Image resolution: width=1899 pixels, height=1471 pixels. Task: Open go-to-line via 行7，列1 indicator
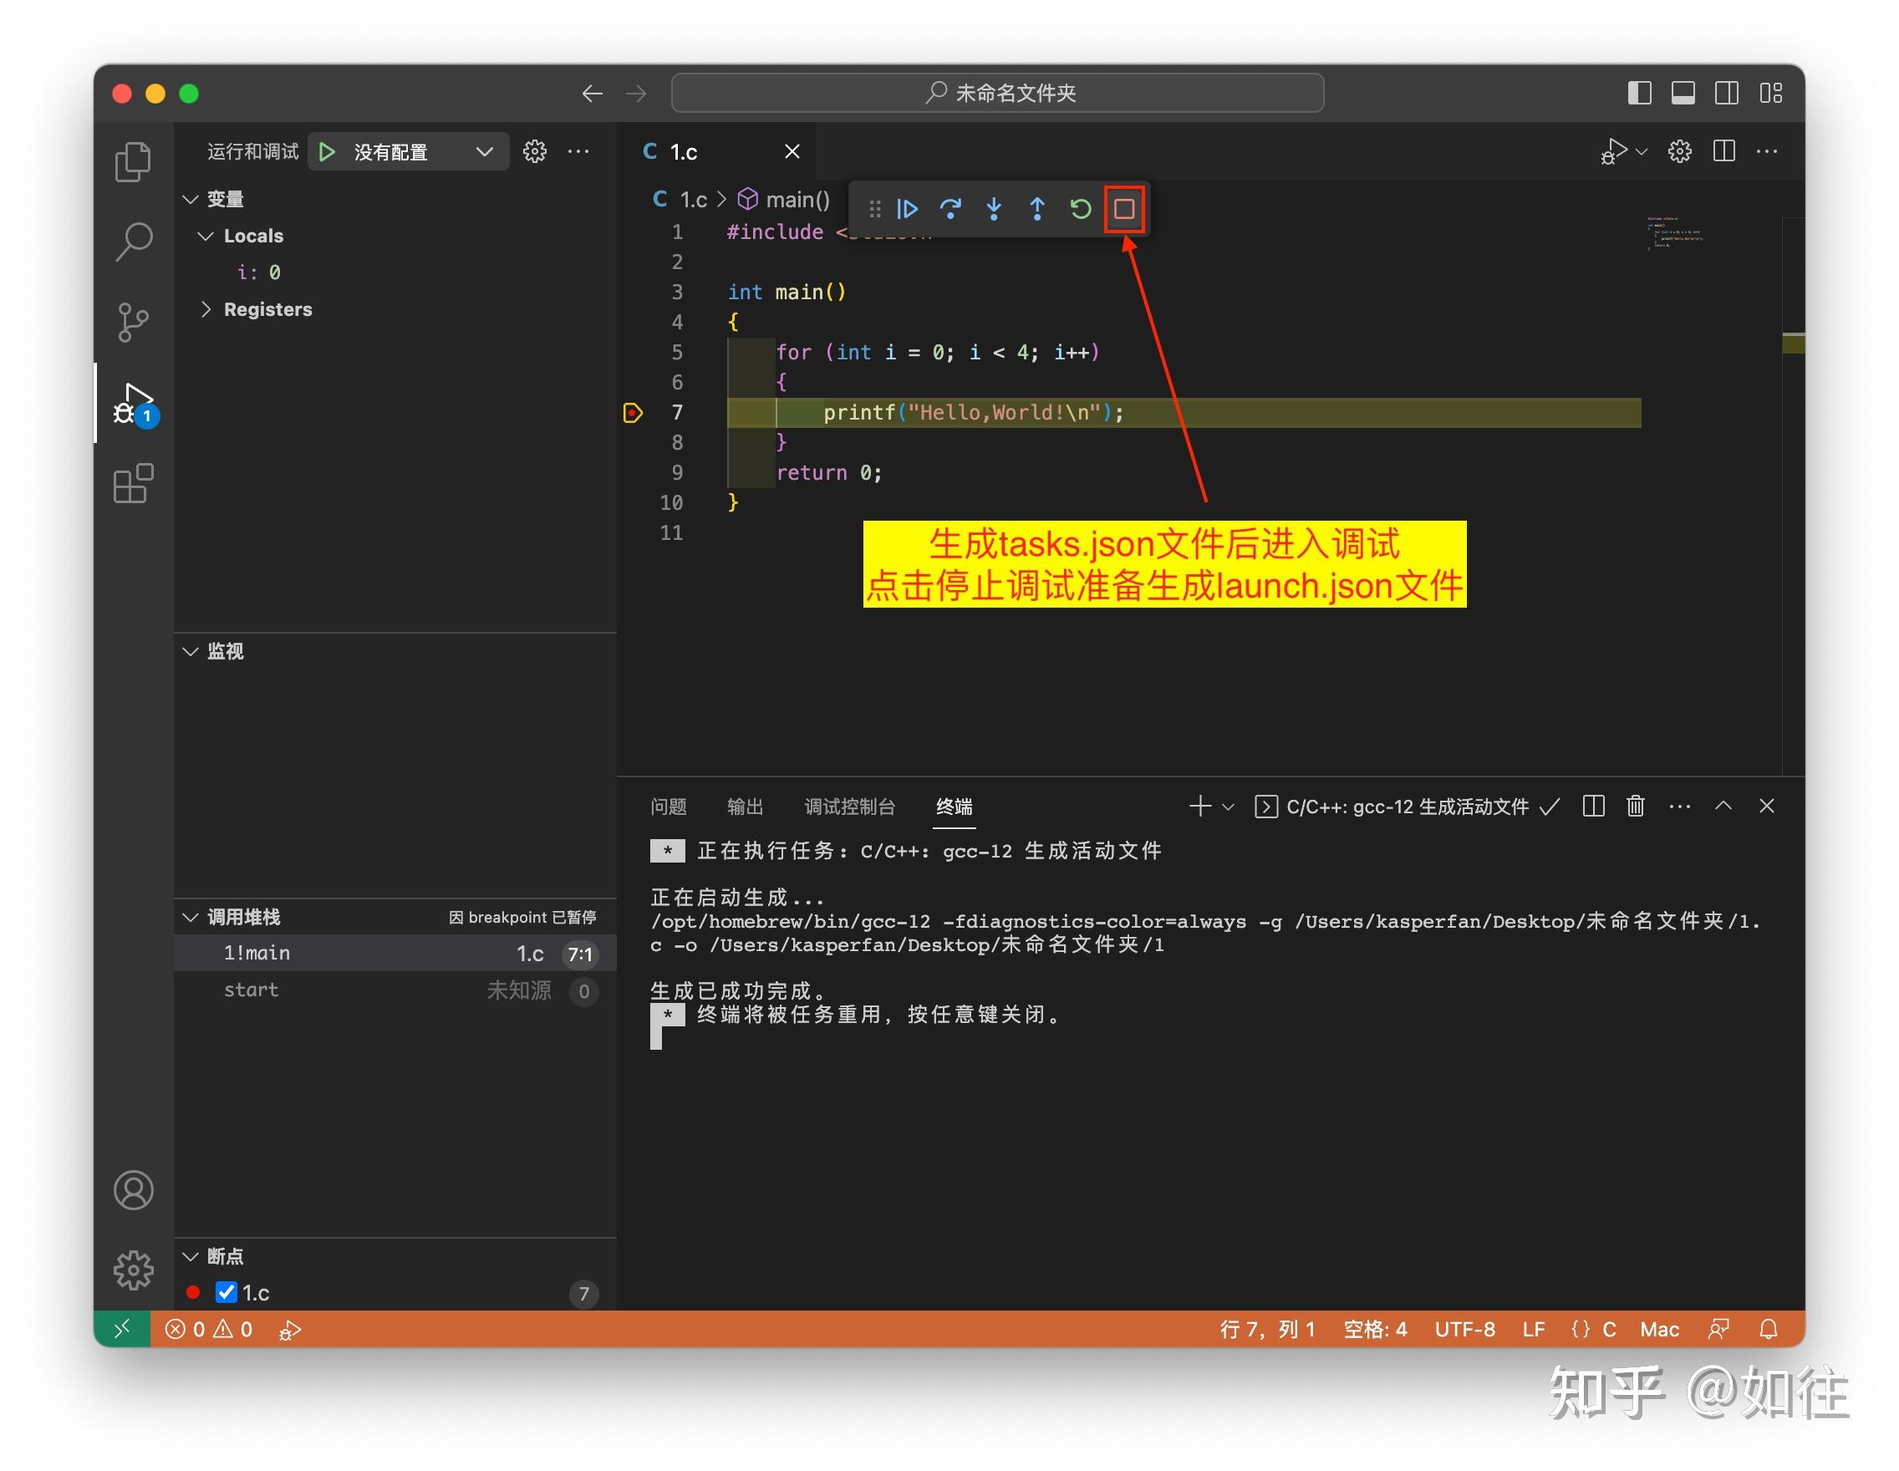pos(1268,1328)
